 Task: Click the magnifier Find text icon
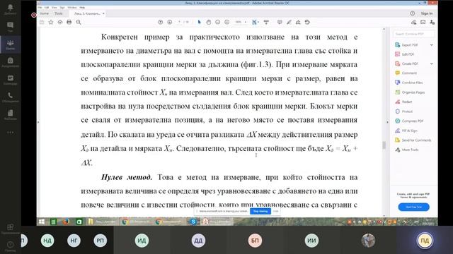coord(79,22)
